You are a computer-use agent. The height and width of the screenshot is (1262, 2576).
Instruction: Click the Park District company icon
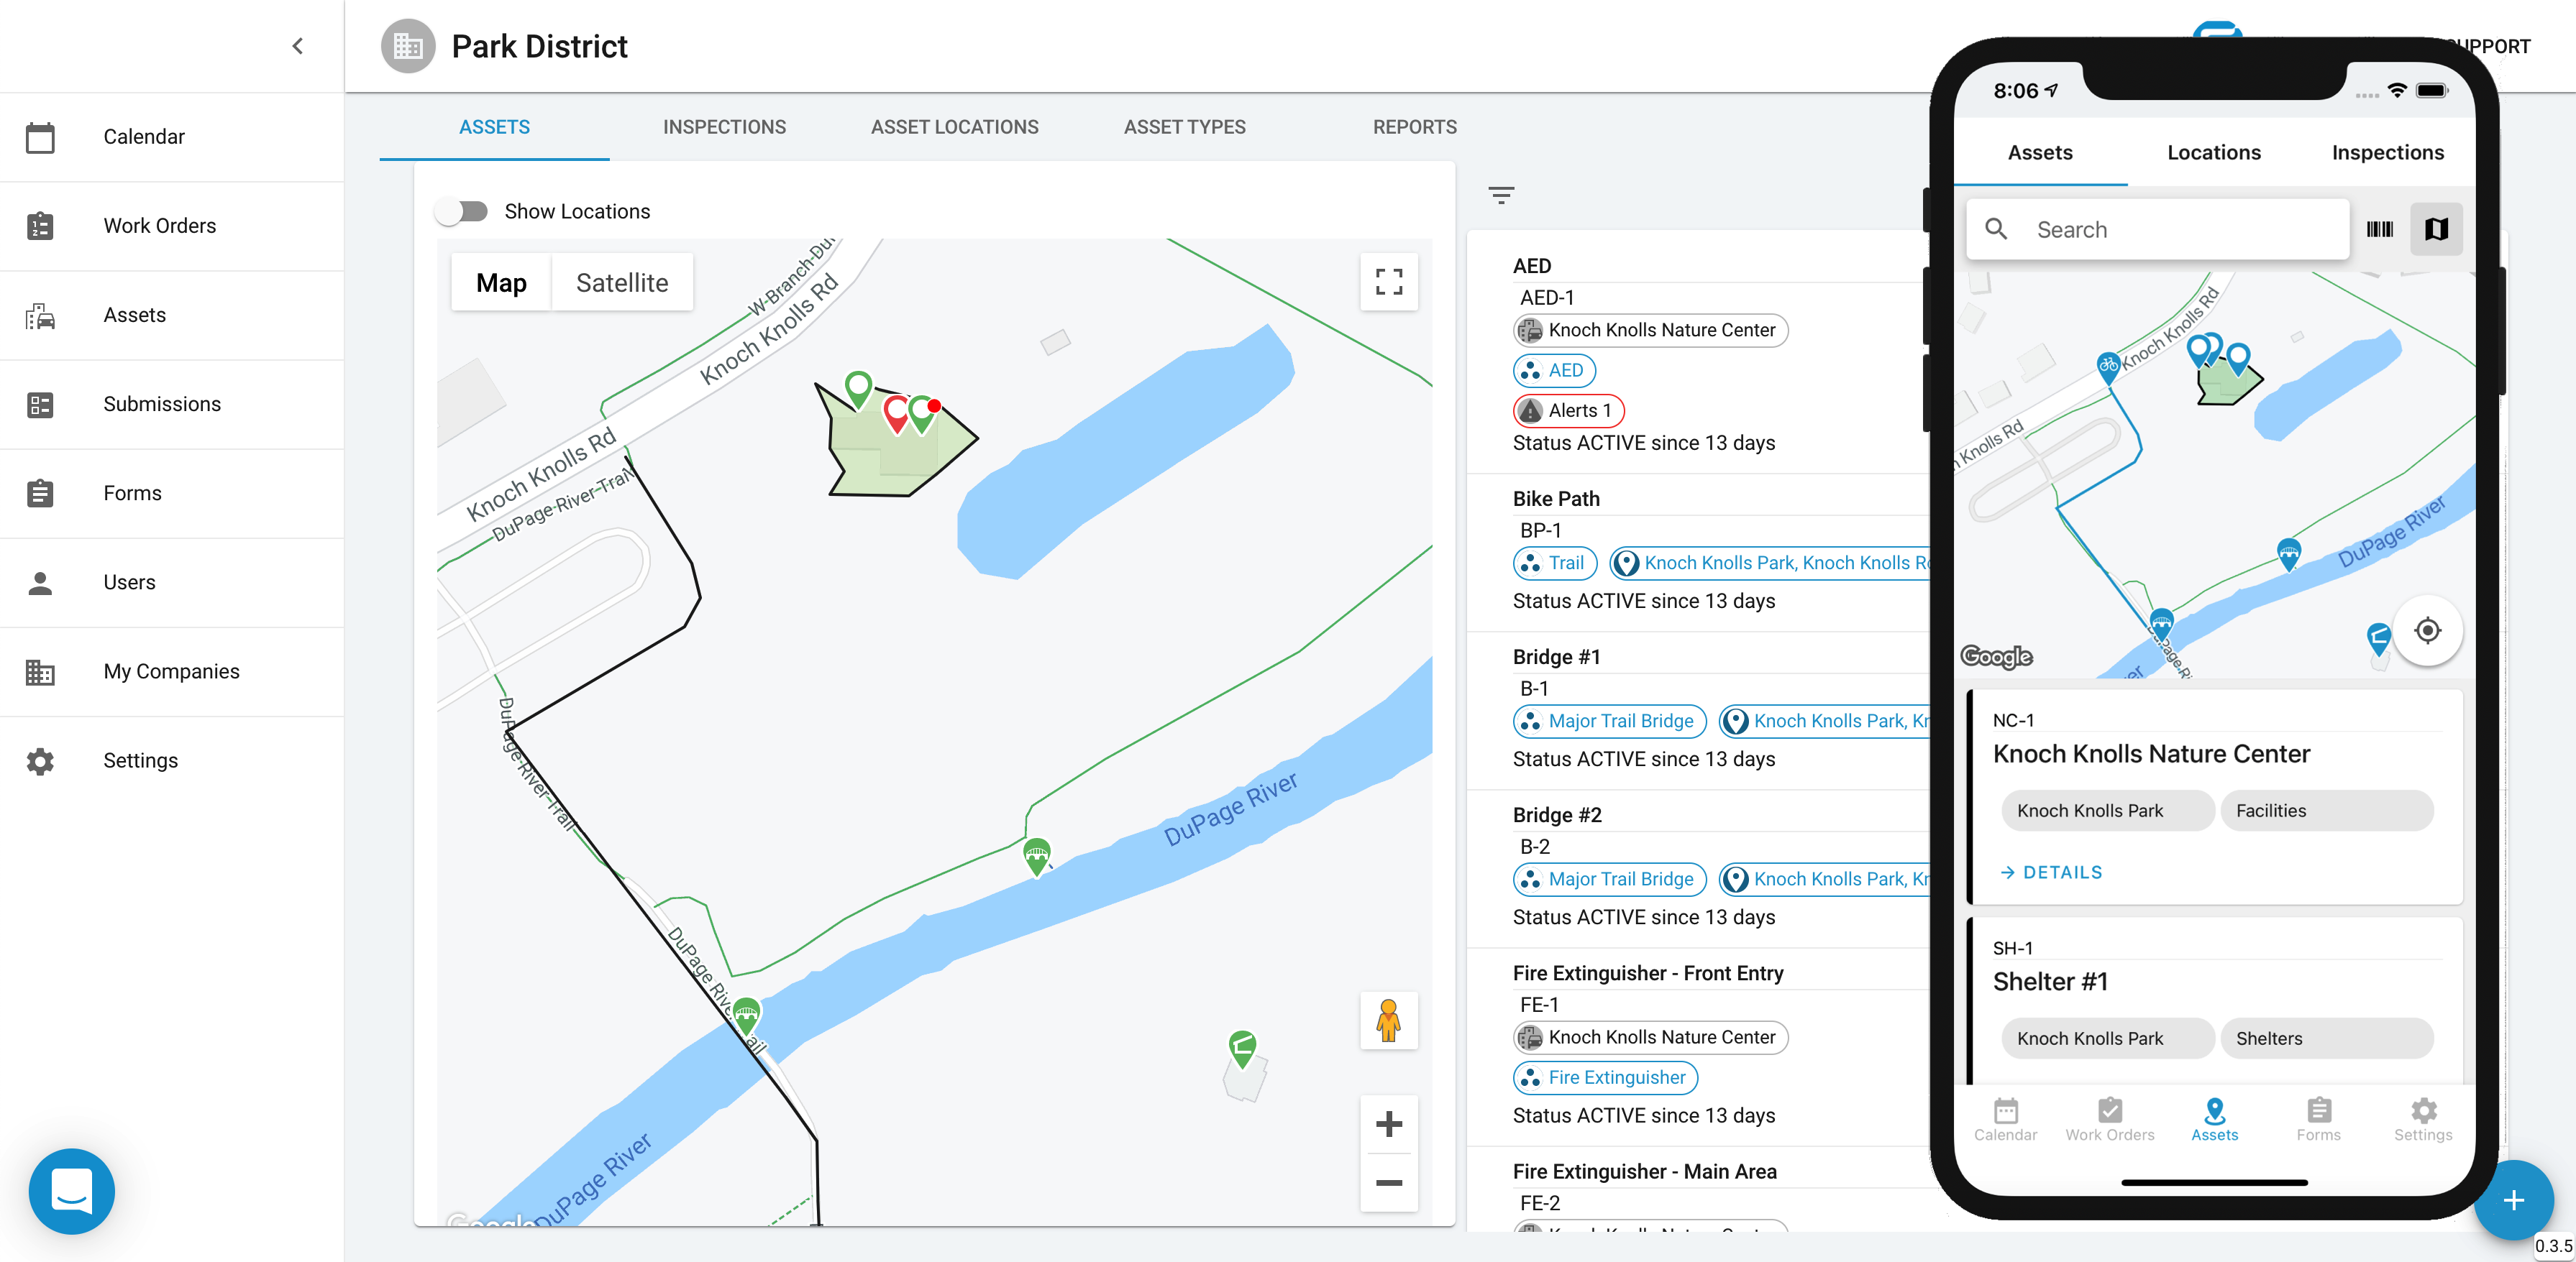point(408,46)
